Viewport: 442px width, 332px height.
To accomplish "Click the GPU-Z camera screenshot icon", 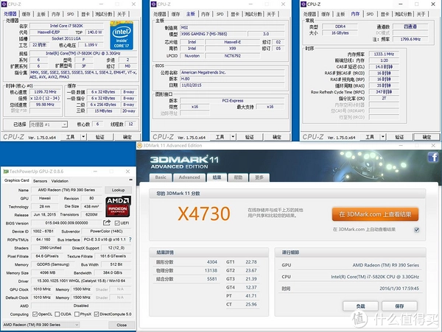I will (x=130, y=180).
